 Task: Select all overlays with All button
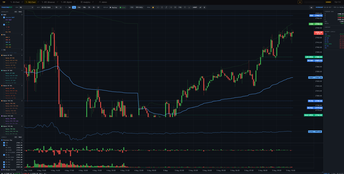pos(16,12)
